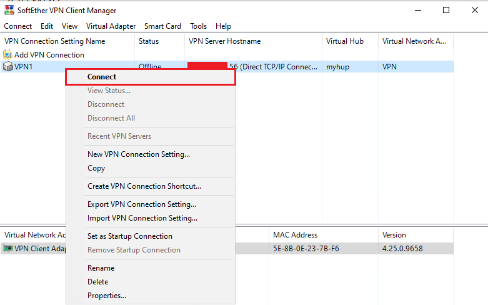
Task: Click the VPN cell in VPN1 row
Action: click(x=389, y=67)
